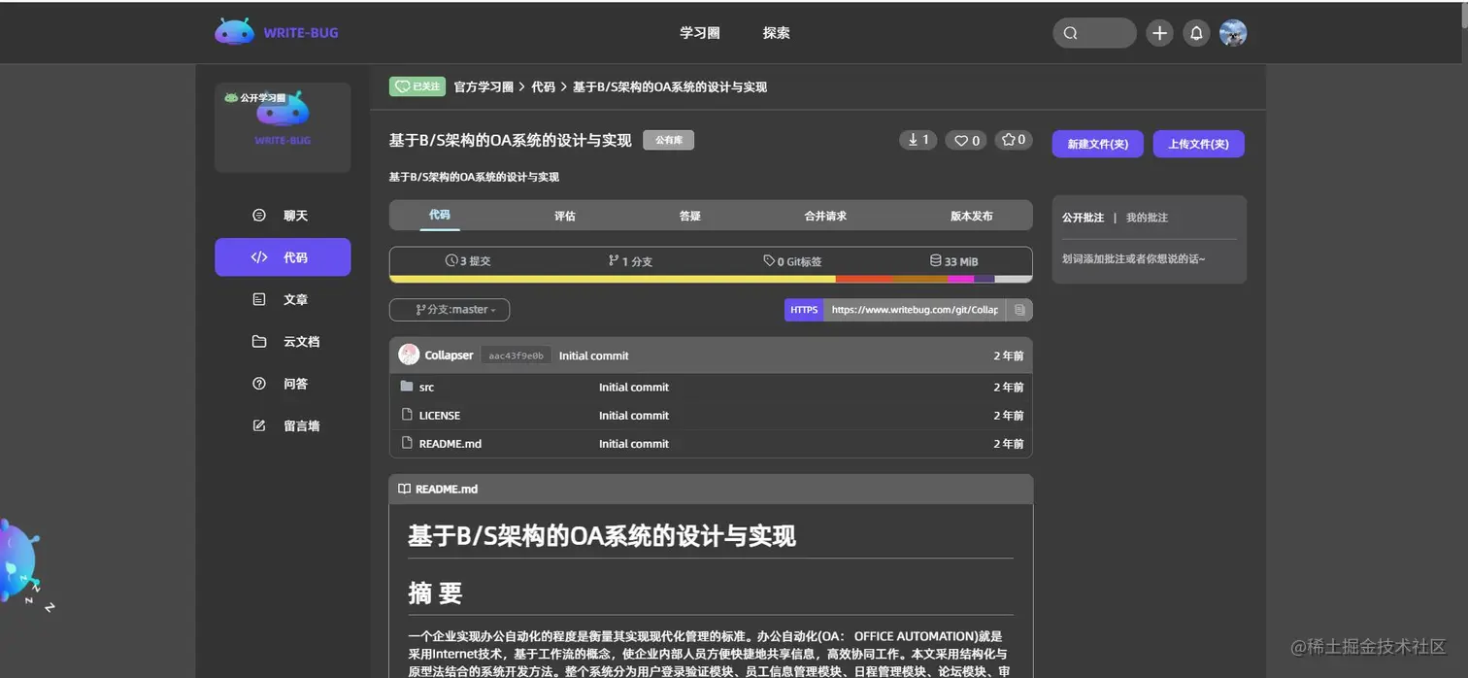Click the 官方学习圈 breadcrumb link
Screen dimensions: 1468x678
point(484,87)
